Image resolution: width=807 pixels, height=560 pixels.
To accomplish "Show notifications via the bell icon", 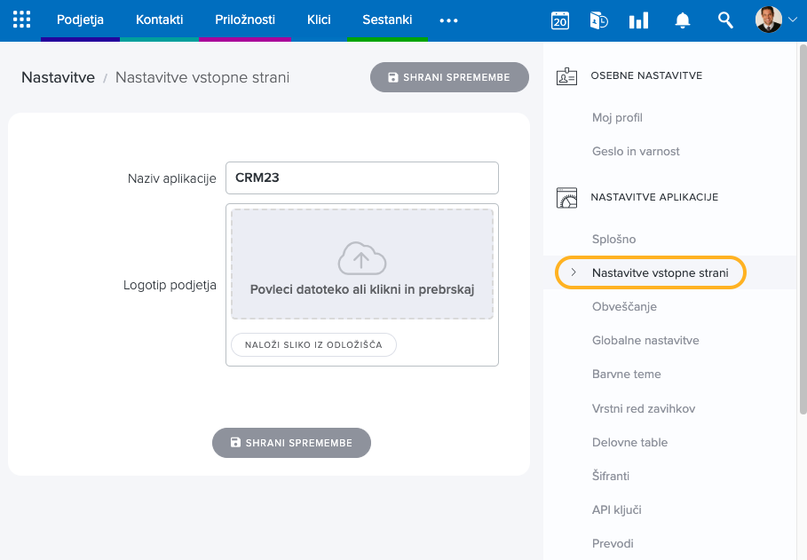I will point(682,20).
